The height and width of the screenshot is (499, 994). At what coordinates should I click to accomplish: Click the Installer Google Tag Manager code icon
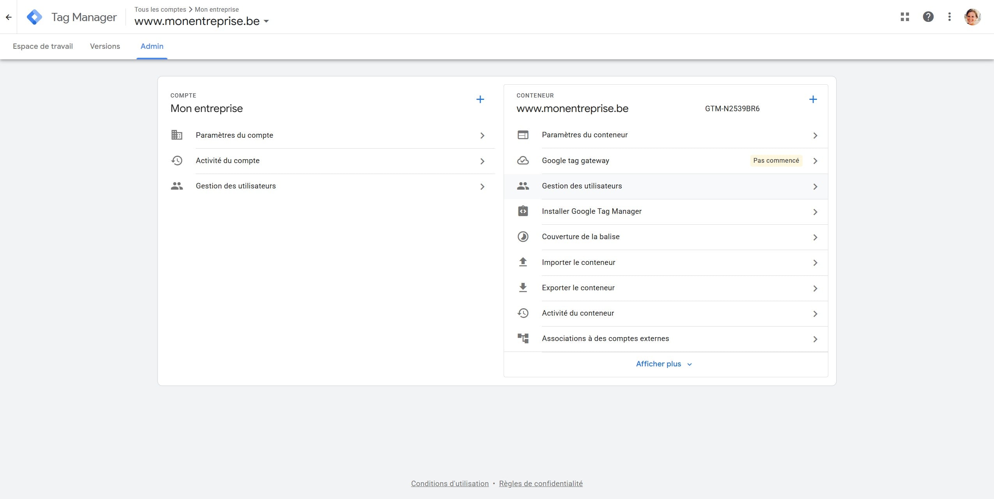[x=523, y=211]
